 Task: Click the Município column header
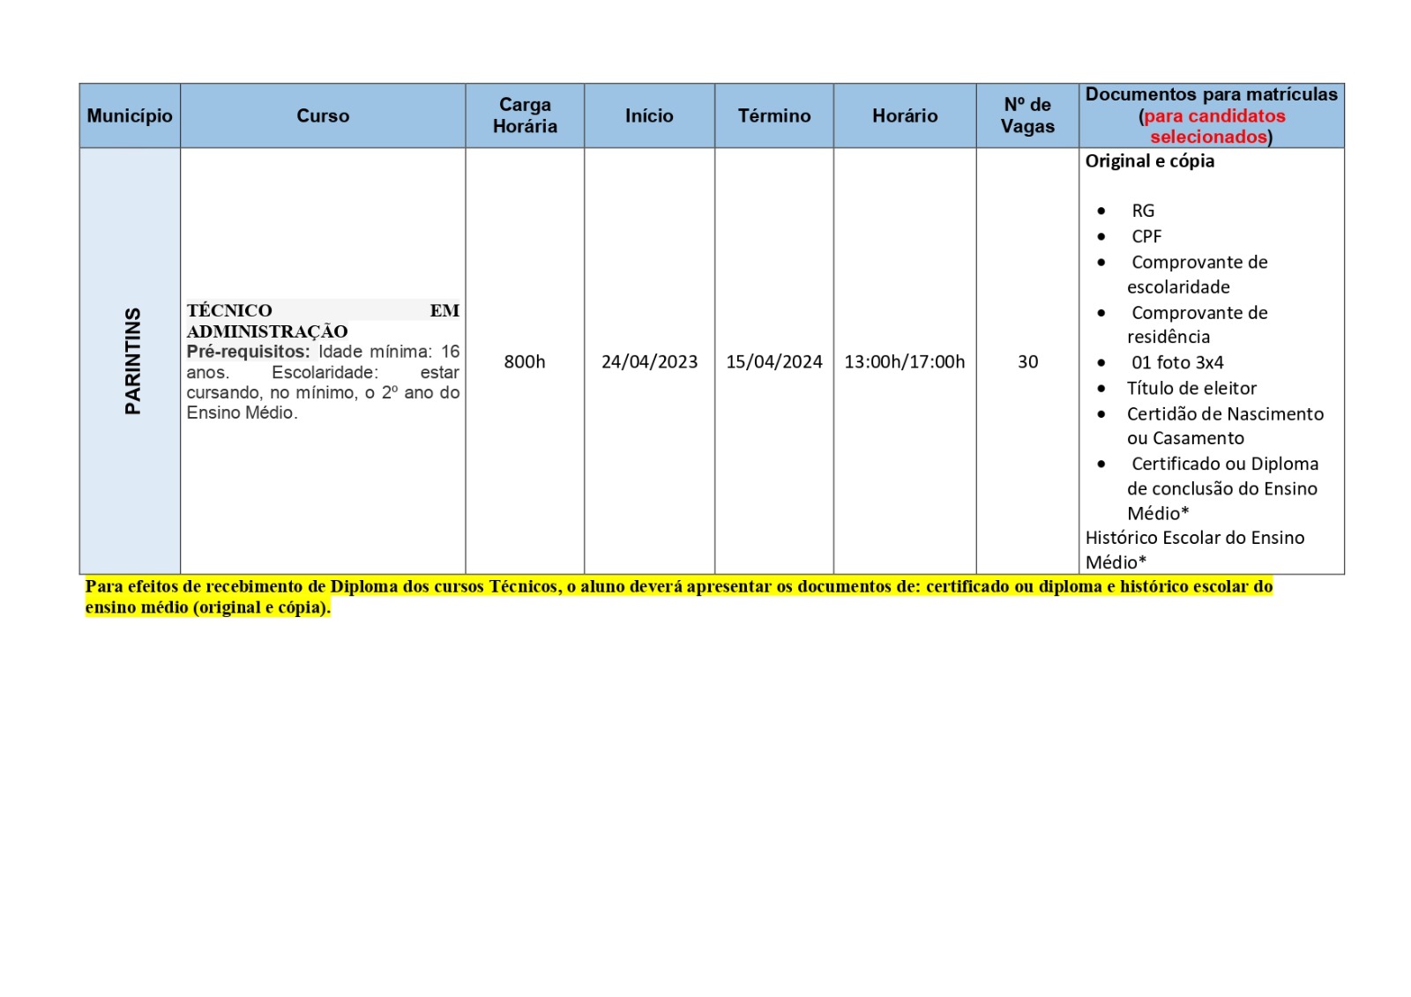pyautogui.click(x=130, y=115)
